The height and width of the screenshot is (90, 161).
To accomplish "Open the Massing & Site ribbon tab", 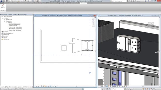I will point(41,3).
